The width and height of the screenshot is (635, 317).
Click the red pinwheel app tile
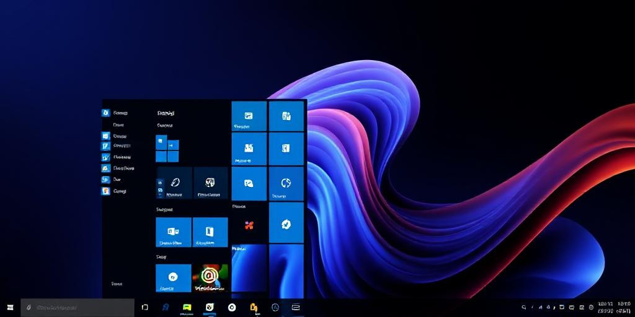click(249, 224)
